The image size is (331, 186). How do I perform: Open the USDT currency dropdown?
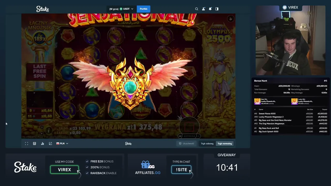[122, 9]
